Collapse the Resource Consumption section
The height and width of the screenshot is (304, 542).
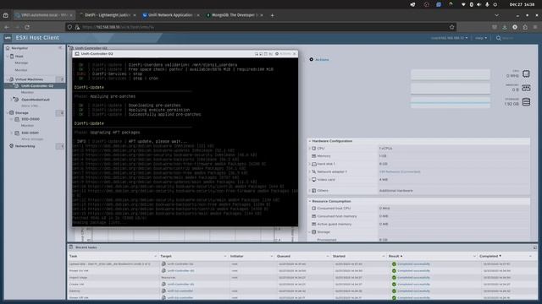310,201
